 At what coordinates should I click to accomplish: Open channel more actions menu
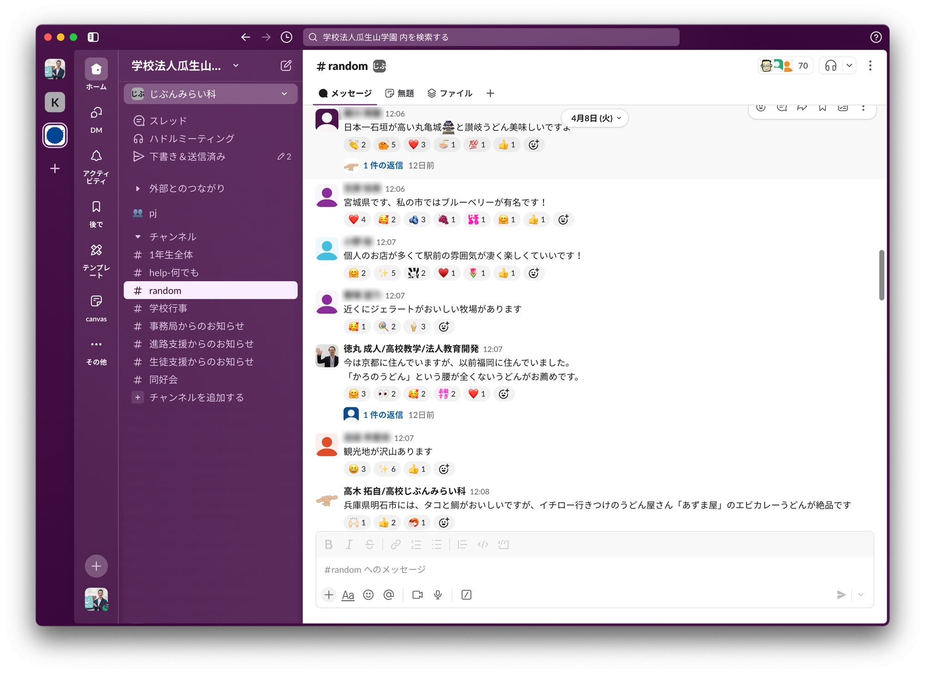pos(870,66)
